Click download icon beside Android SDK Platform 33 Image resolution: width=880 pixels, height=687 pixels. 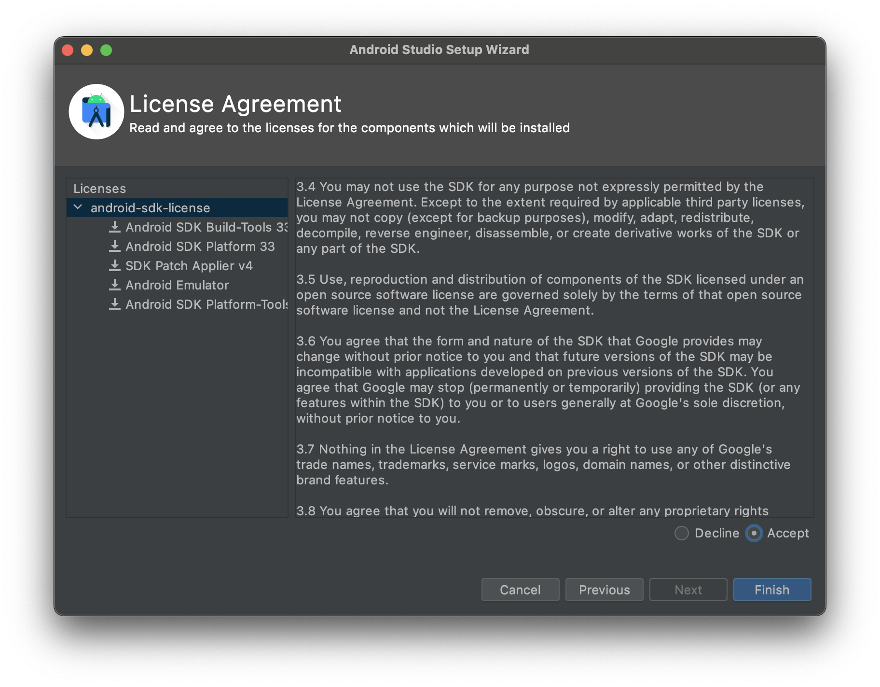point(114,246)
